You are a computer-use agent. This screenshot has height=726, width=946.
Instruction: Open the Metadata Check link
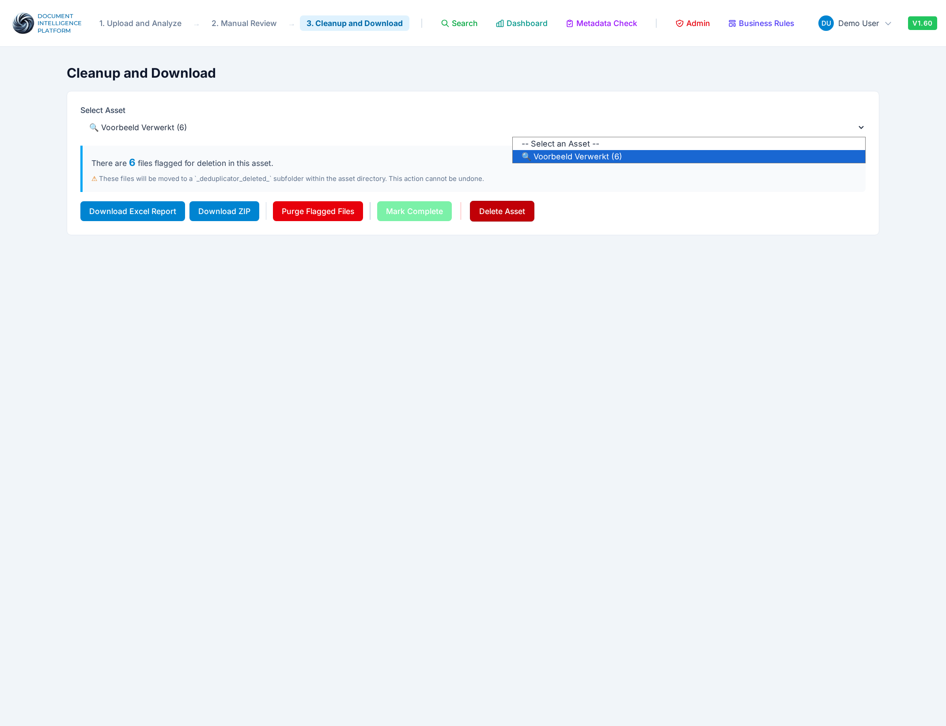tap(601, 23)
